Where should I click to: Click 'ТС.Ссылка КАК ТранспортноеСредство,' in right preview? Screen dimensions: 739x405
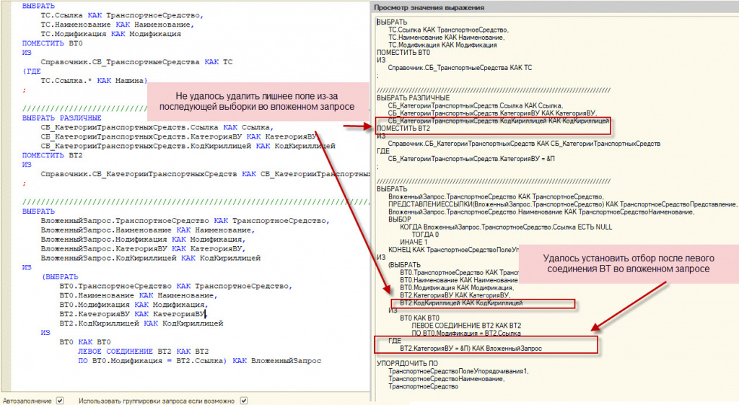pyautogui.click(x=448, y=30)
